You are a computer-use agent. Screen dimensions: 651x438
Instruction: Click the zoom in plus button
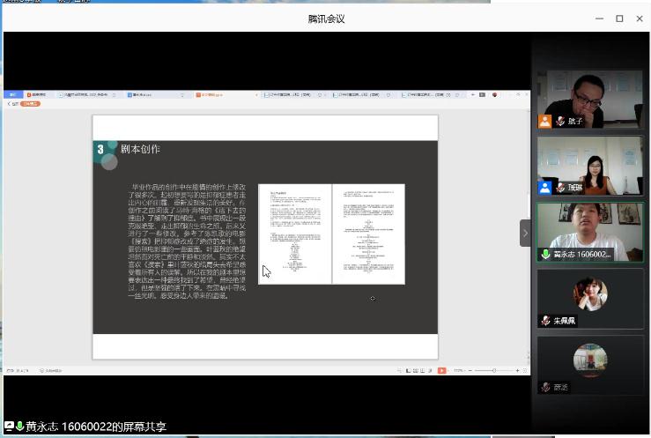coord(517,371)
